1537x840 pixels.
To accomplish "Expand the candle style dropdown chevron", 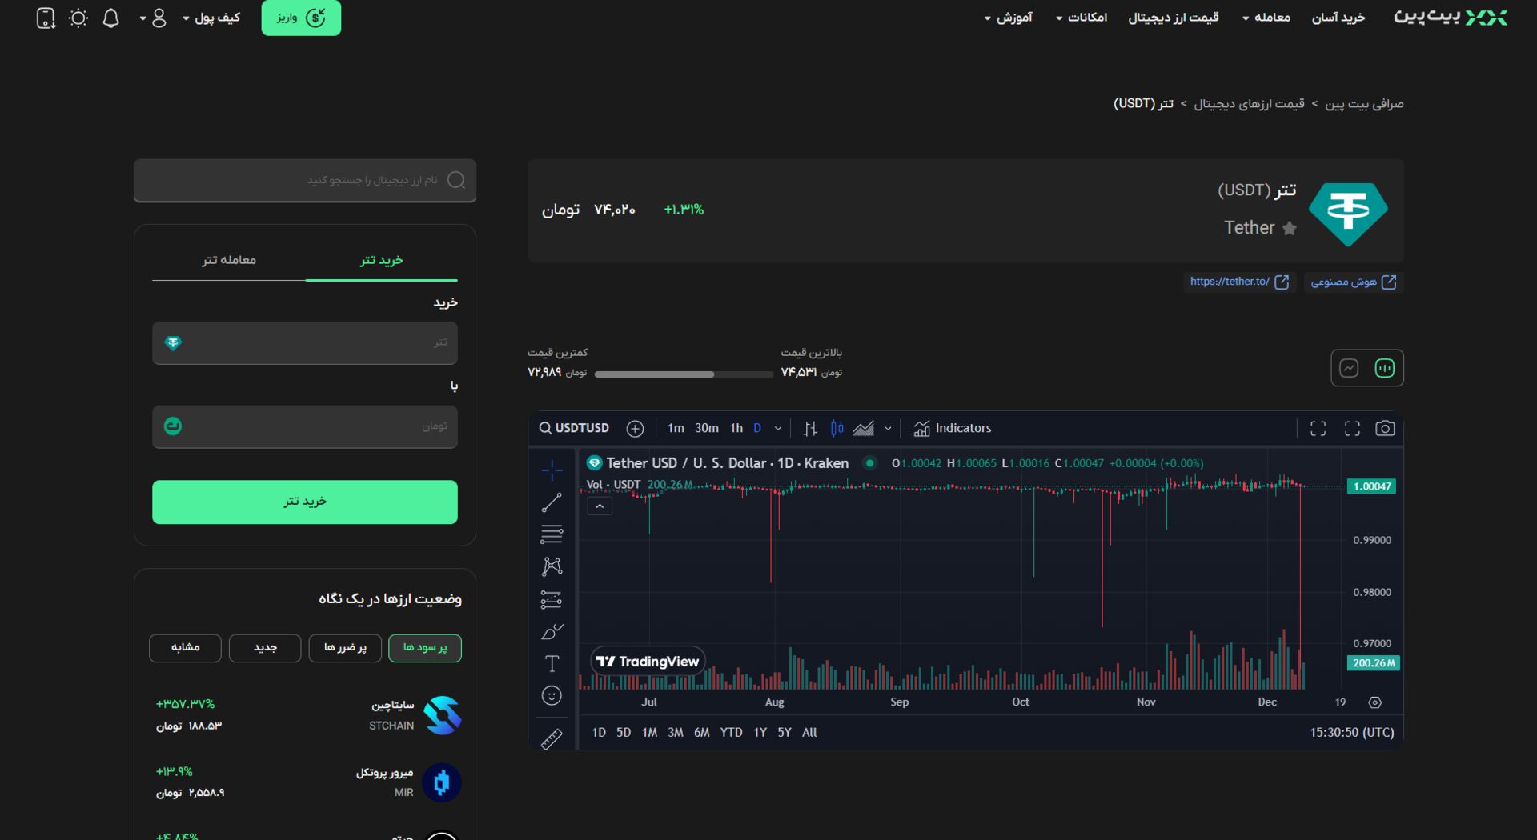I will click(887, 429).
